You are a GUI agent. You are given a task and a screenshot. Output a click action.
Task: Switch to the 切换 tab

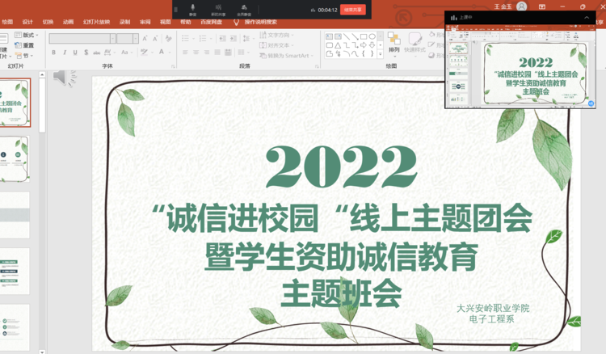(48, 22)
